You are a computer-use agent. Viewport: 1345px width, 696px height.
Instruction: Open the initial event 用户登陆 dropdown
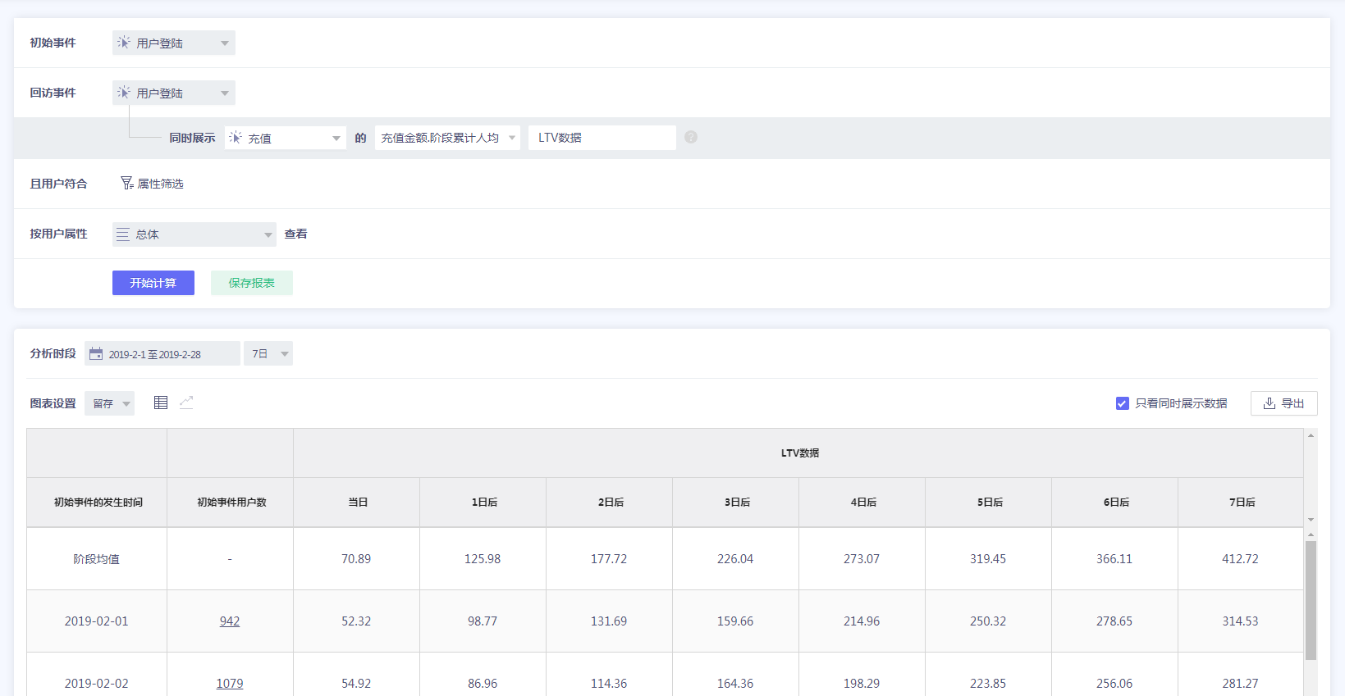coord(174,43)
